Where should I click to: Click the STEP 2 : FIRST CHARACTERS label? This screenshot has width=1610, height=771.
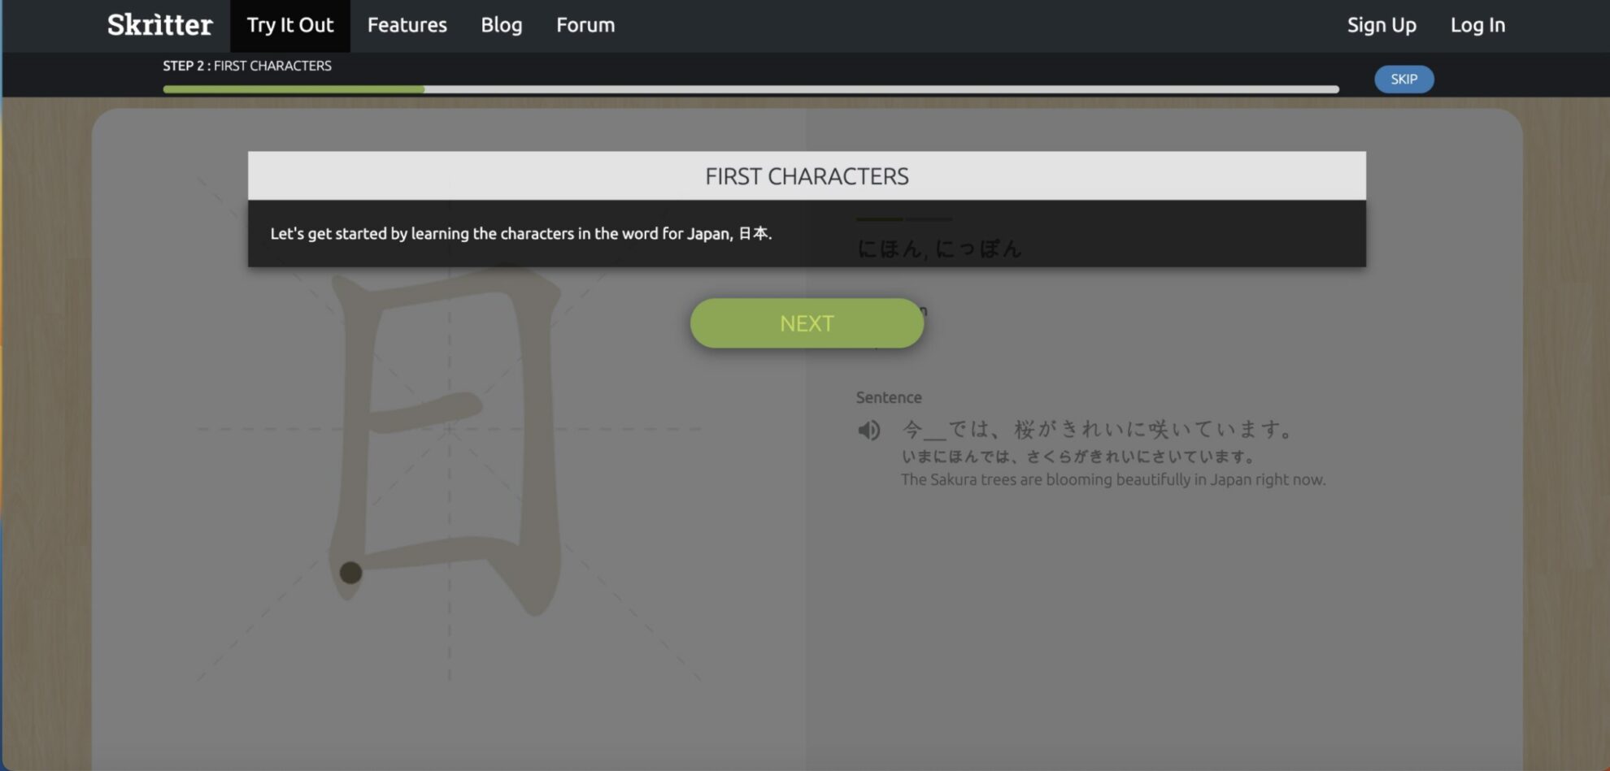(x=247, y=66)
